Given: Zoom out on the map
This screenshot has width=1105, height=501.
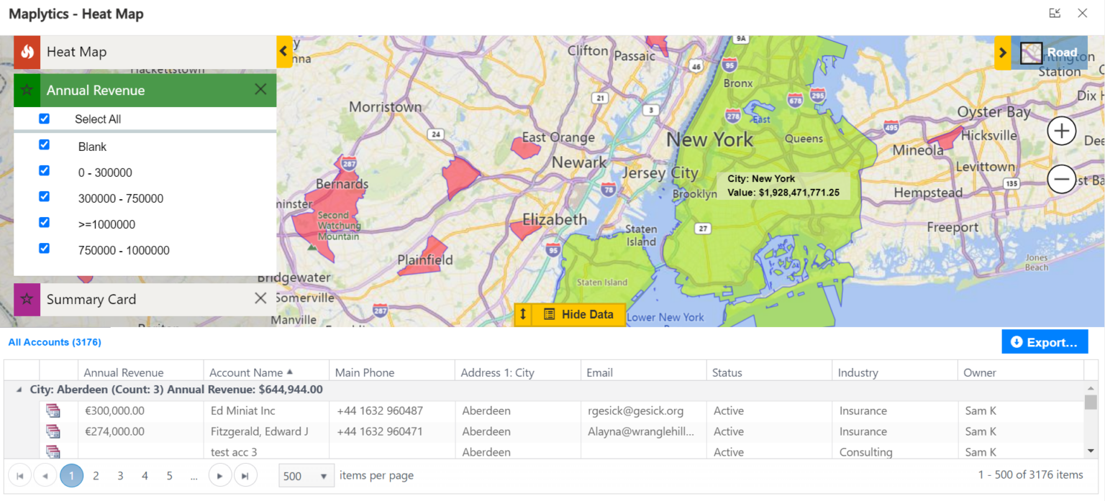Looking at the screenshot, I should pyautogui.click(x=1061, y=179).
